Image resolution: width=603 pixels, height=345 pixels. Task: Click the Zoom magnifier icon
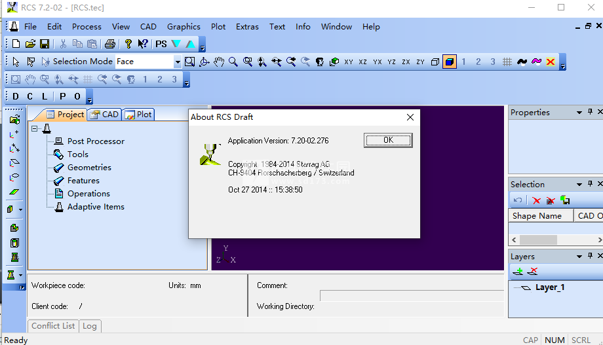233,62
